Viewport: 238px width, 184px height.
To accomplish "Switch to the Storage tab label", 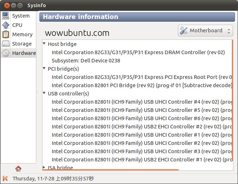I will point(22,44).
